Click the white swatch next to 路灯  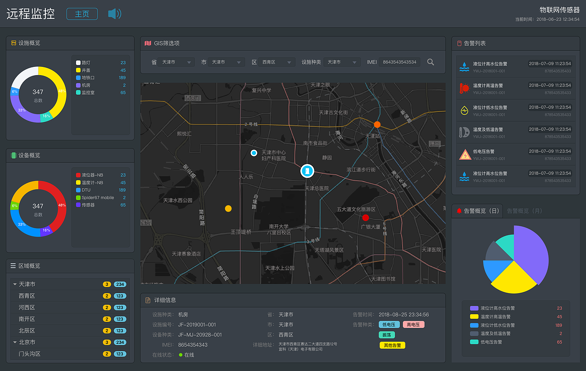(x=78, y=63)
